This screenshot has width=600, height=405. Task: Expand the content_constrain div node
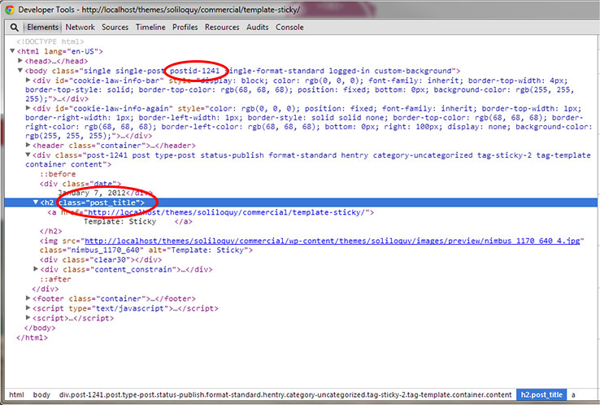36,269
